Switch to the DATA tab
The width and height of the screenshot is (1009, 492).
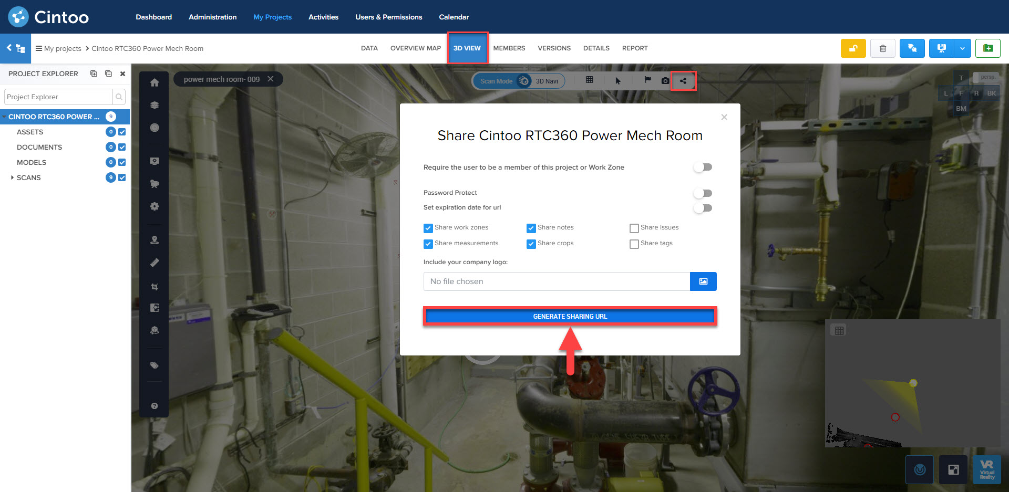pos(369,48)
